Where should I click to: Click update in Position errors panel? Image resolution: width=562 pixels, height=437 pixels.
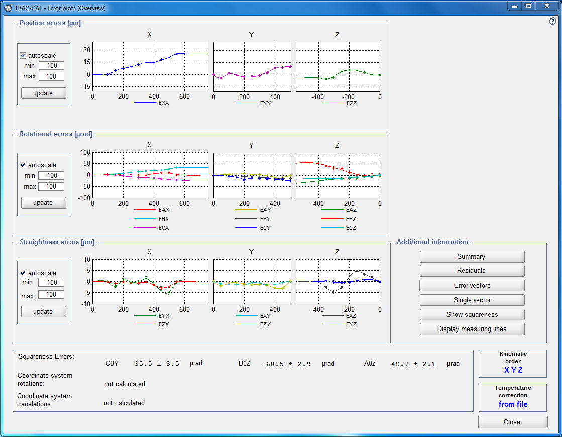(x=43, y=93)
